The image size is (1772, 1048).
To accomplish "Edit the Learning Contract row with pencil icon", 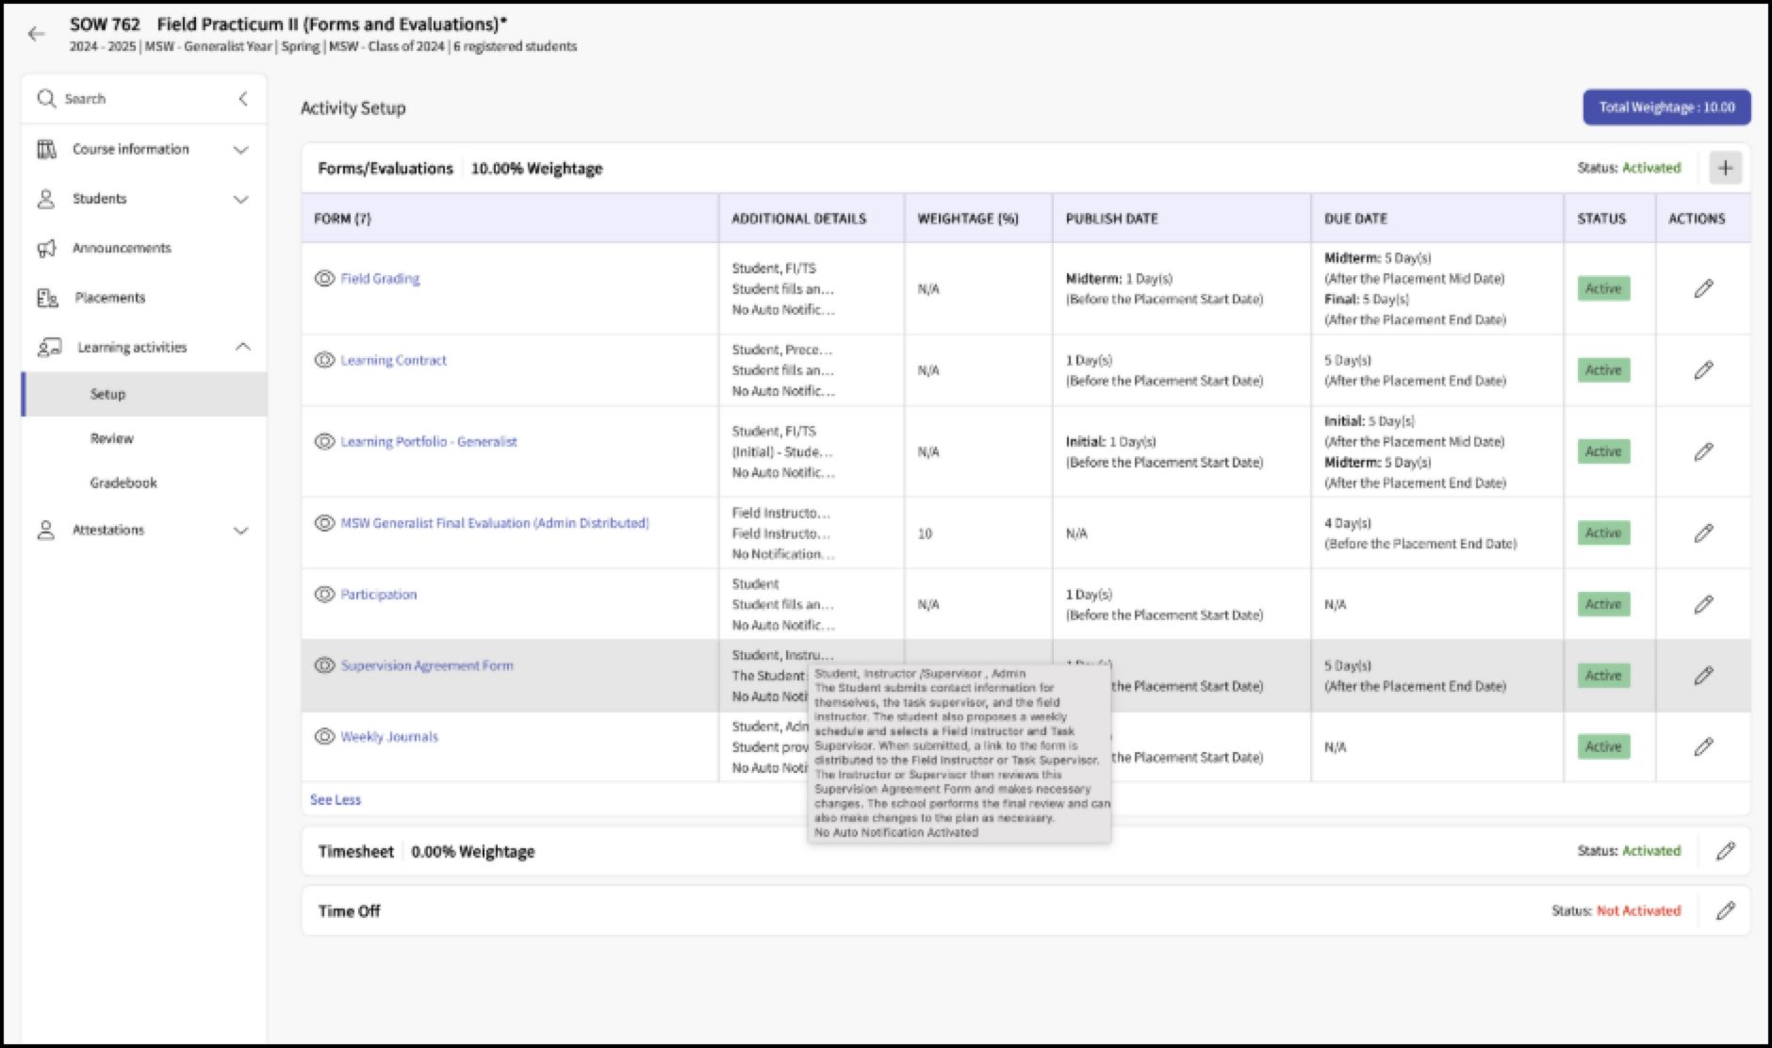I will coord(1703,370).
